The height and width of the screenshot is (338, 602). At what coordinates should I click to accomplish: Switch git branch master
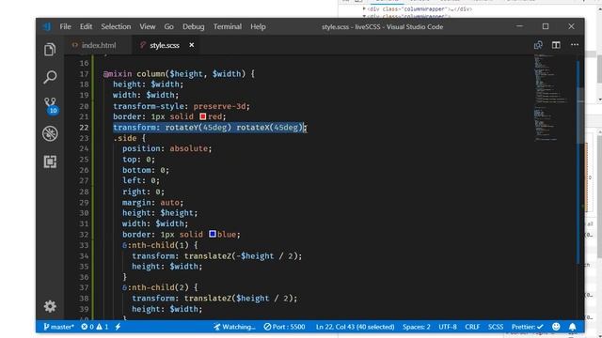point(58,327)
